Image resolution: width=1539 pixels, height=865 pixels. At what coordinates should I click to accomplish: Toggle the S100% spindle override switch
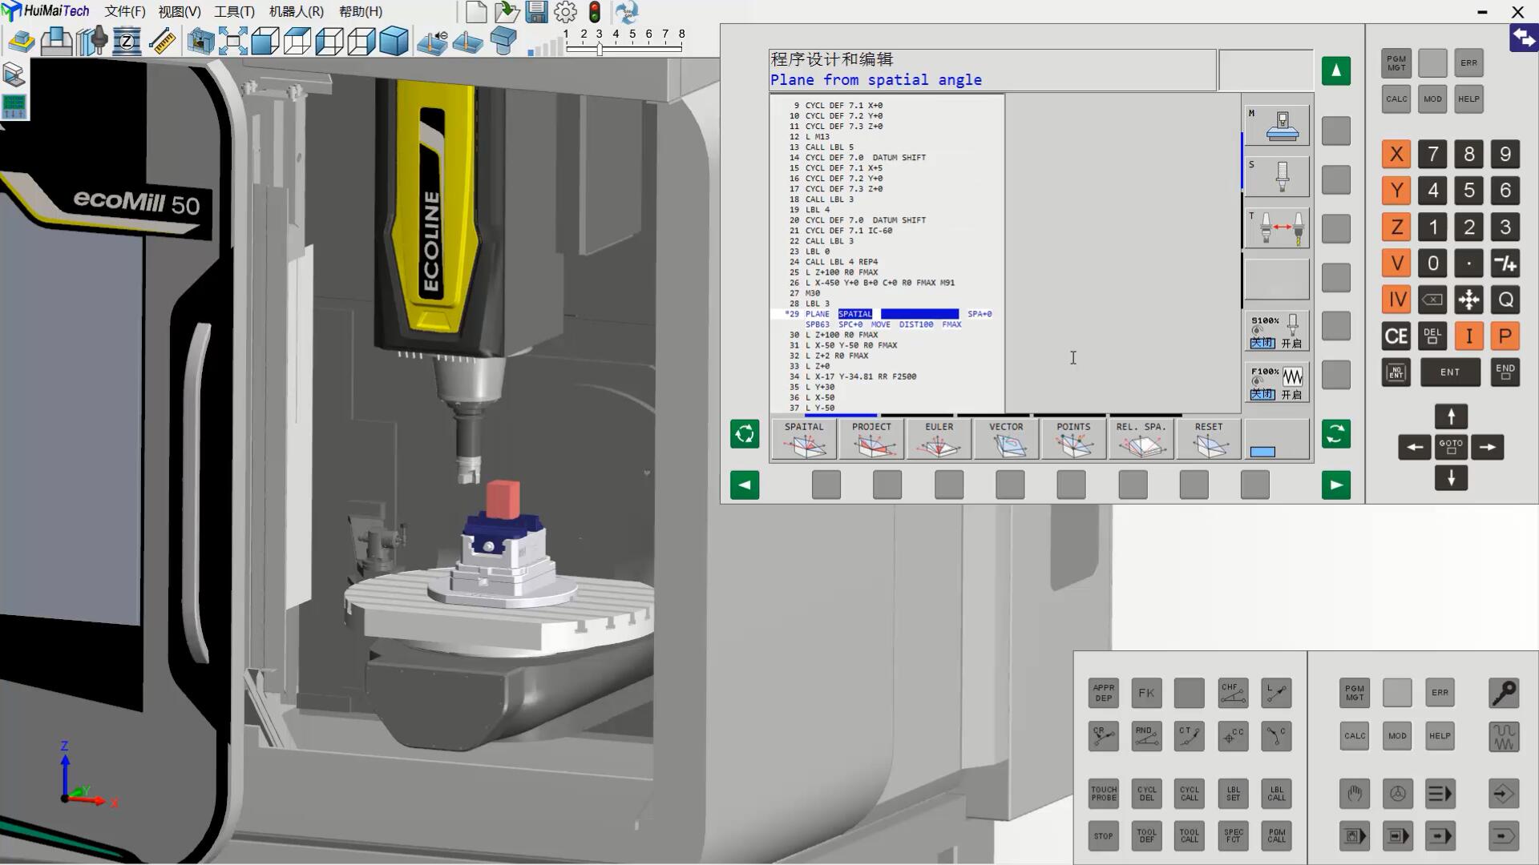[1277, 332]
